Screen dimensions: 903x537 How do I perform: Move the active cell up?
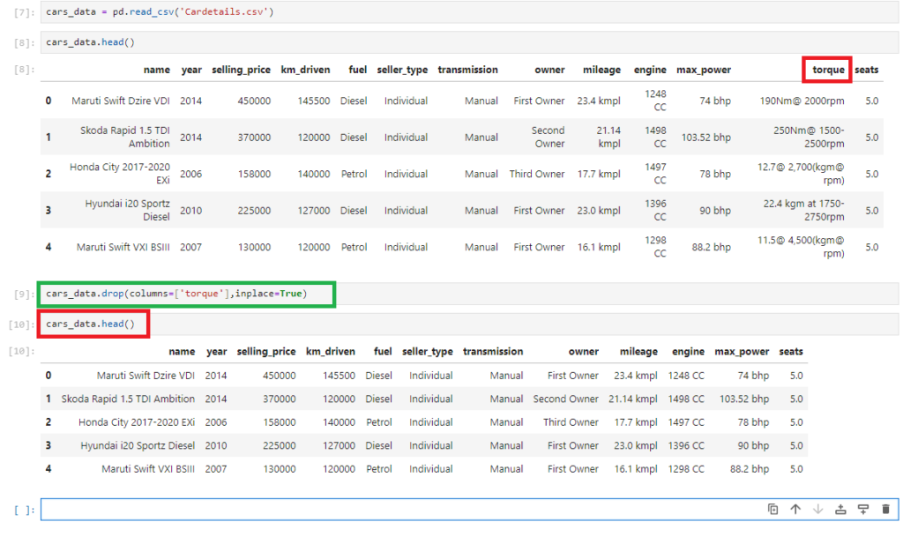(x=795, y=510)
